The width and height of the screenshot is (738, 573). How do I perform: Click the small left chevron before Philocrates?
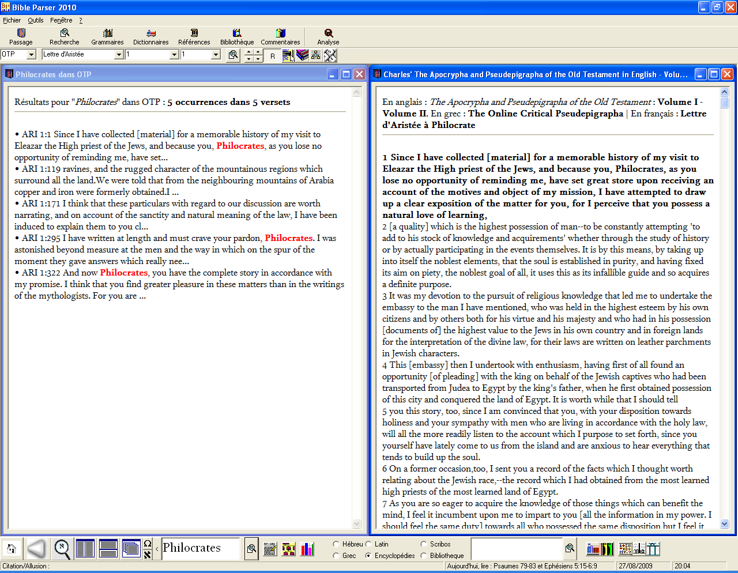[157, 549]
